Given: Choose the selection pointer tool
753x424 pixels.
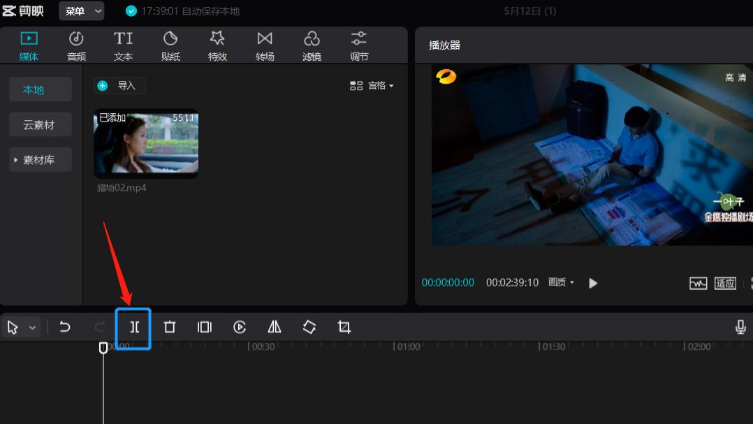Looking at the screenshot, I should tap(13, 328).
